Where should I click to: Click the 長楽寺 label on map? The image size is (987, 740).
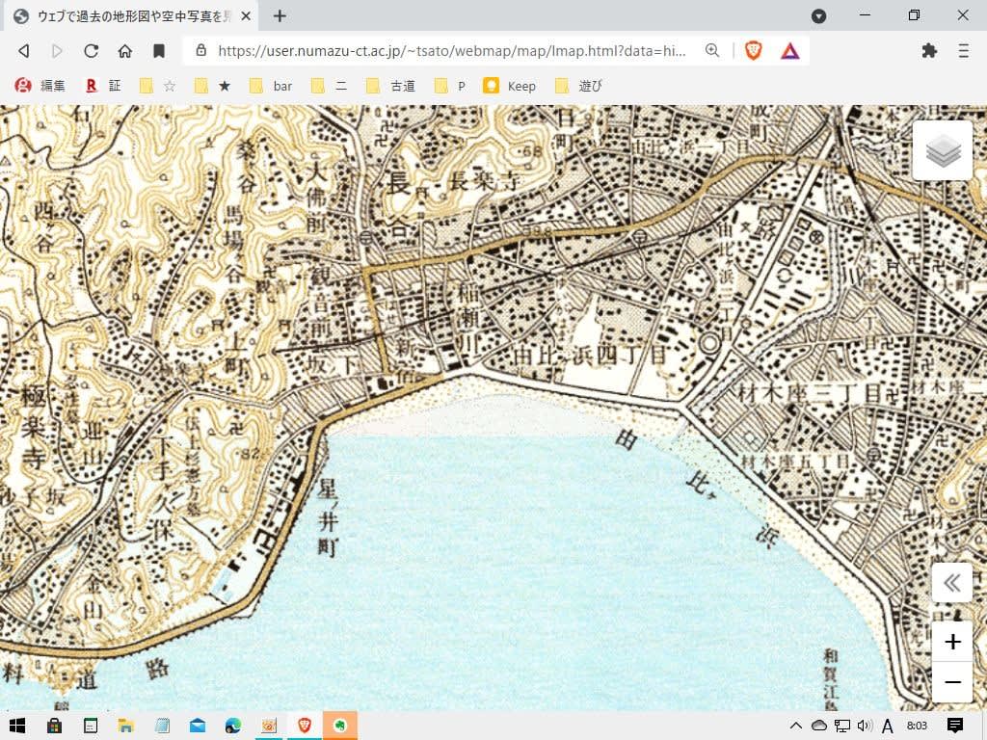pos(485,182)
